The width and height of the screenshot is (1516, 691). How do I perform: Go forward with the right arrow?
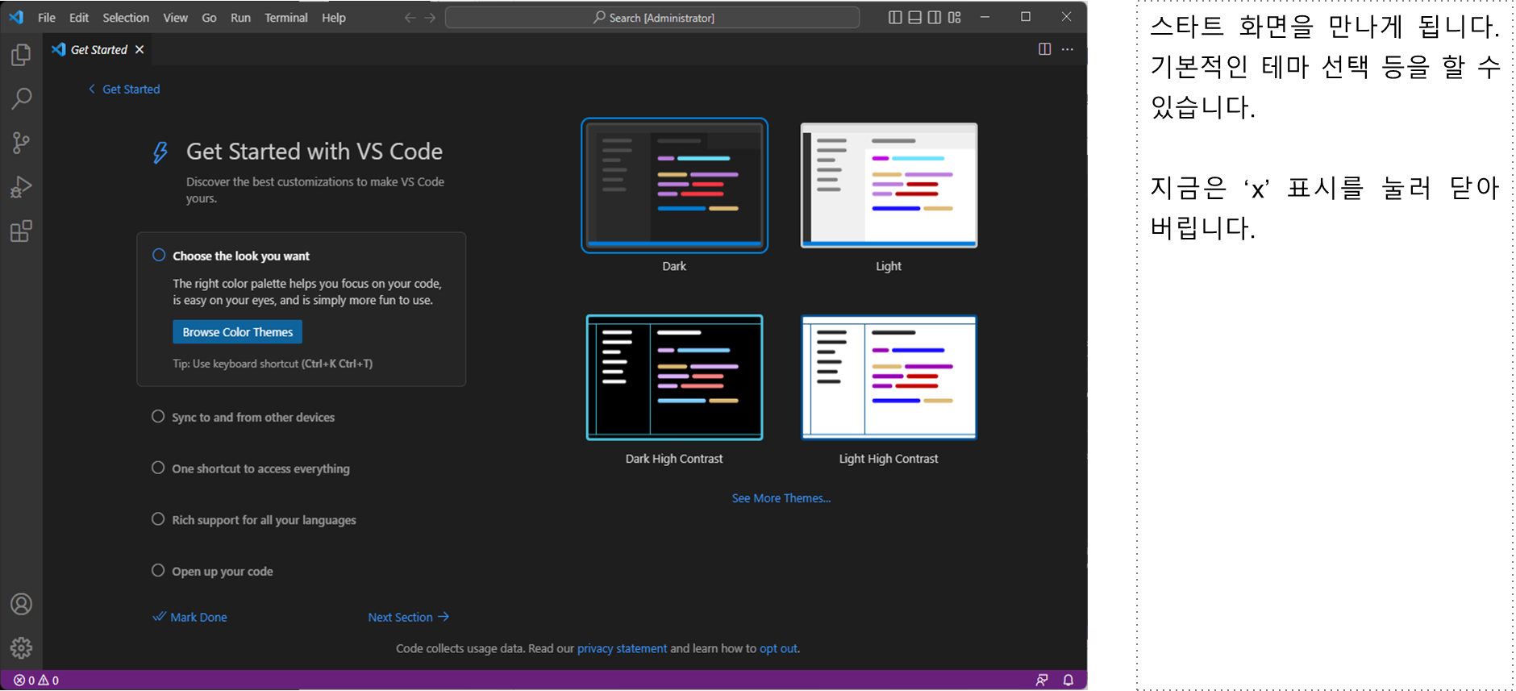pyautogui.click(x=430, y=18)
